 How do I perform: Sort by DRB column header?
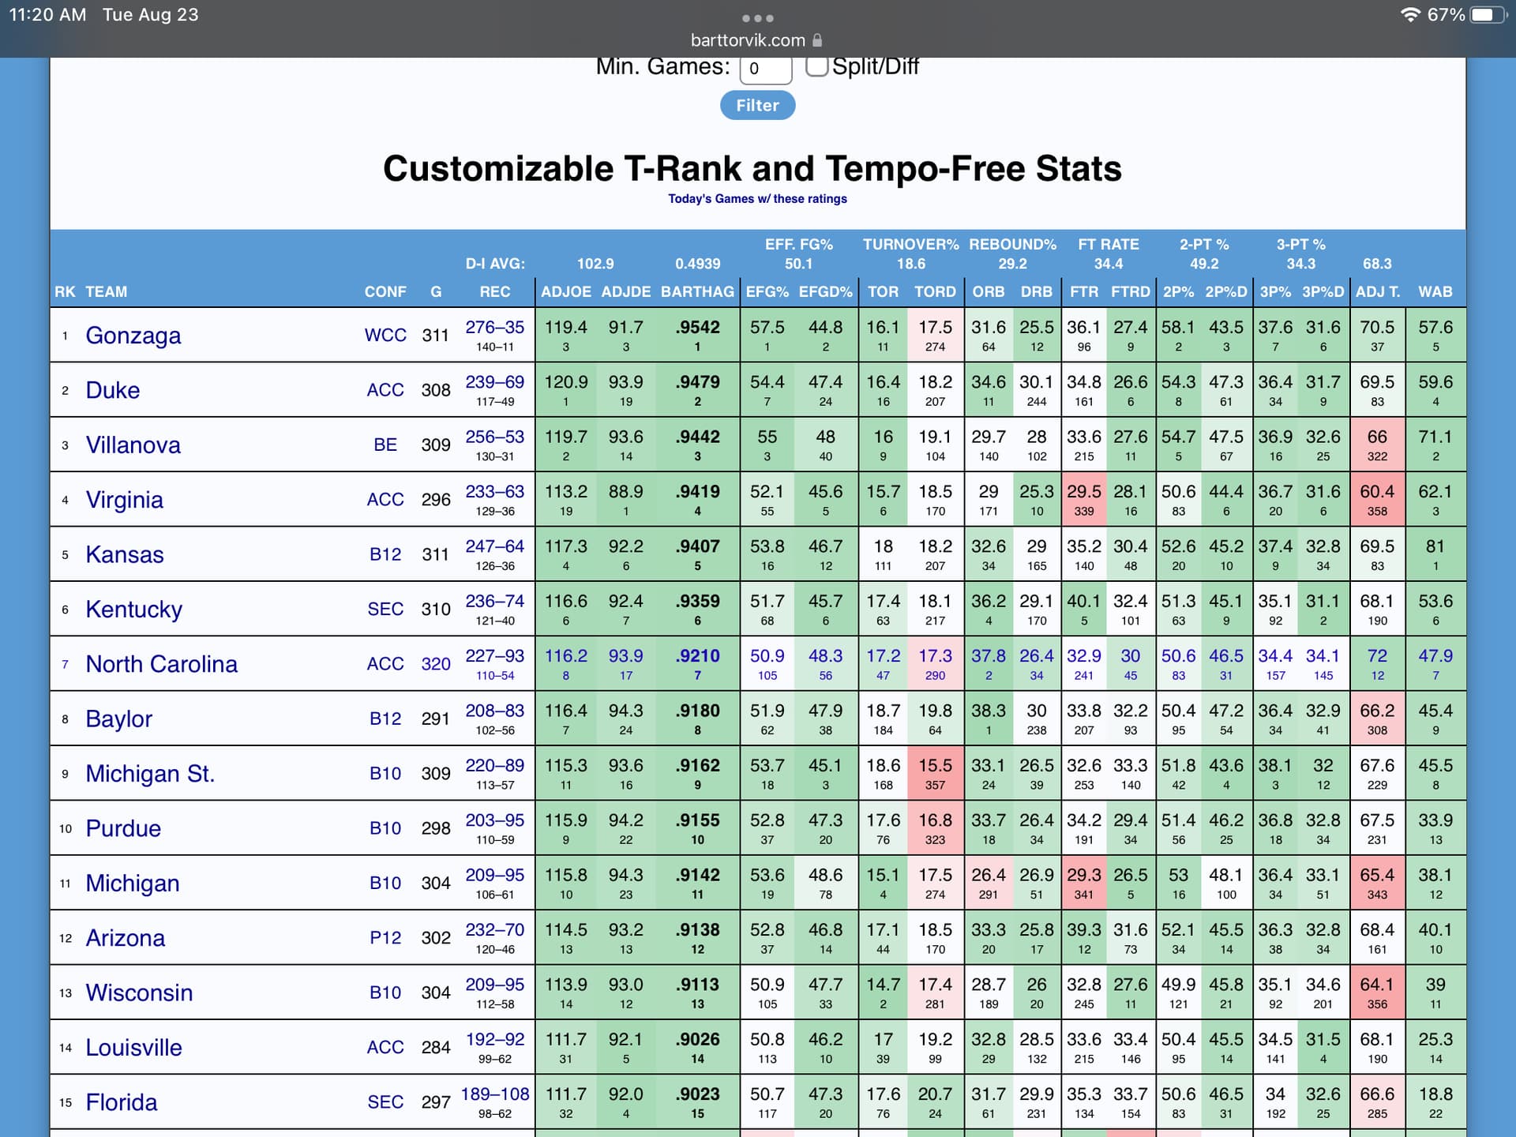1036,292
